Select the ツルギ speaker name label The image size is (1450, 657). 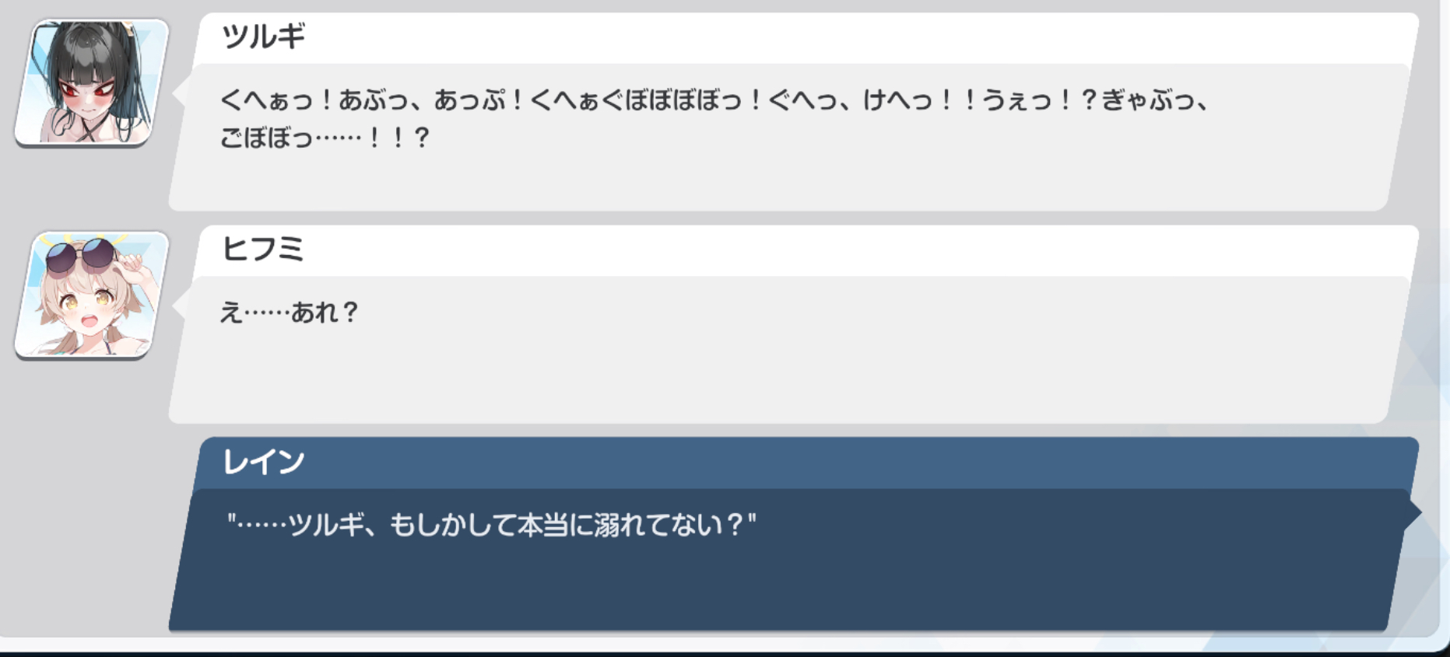[x=263, y=37]
